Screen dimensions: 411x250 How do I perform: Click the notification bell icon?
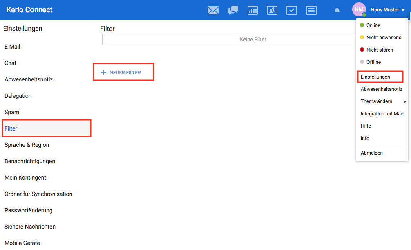tap(337, 10)
